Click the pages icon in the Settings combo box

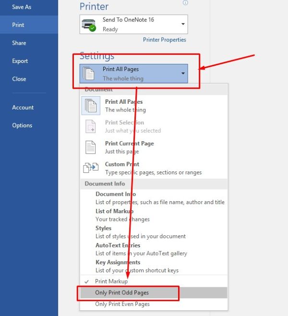pyautogui.click(x=88, y=73)
